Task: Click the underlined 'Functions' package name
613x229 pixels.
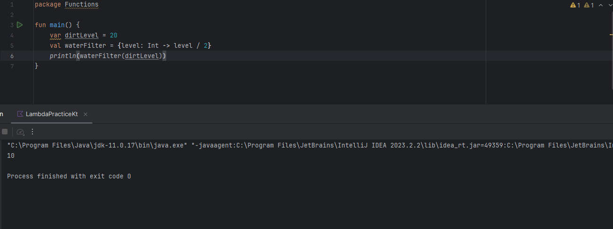Action: 81,5
